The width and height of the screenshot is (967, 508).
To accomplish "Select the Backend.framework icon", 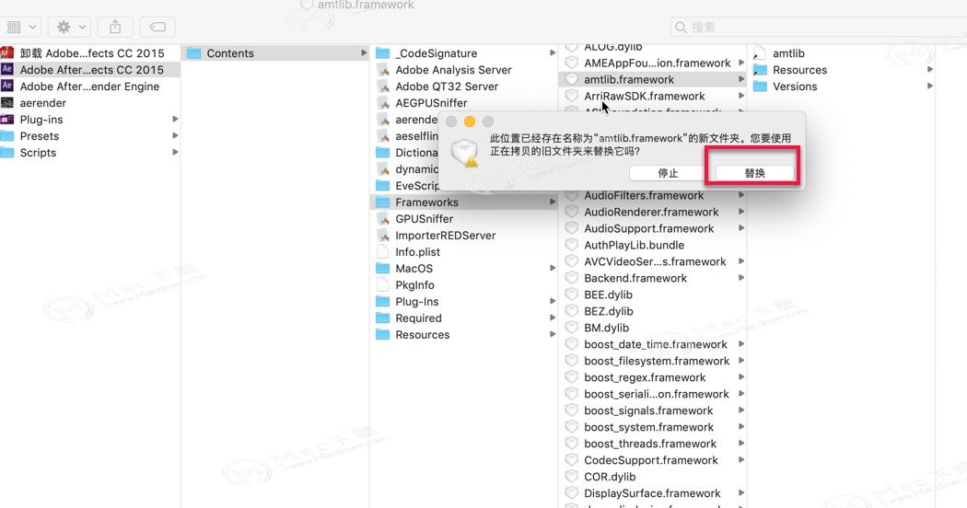I will [572, 278].
